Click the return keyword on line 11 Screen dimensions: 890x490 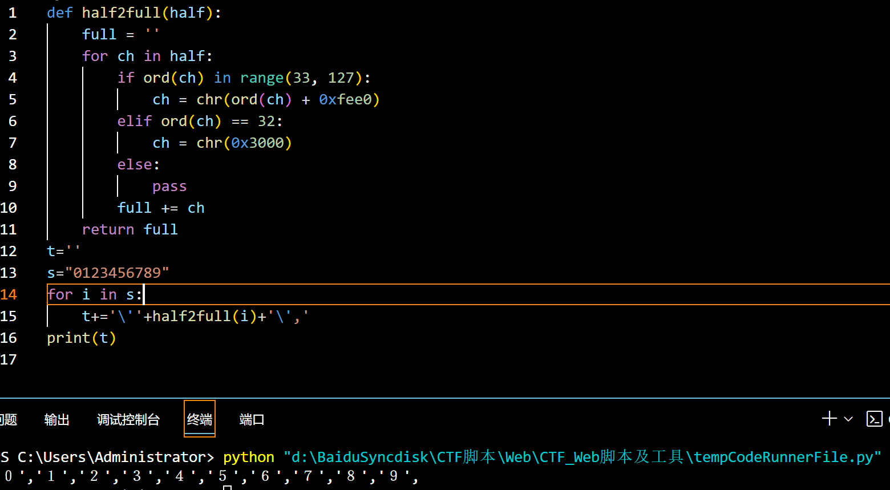tap(108, 229)
